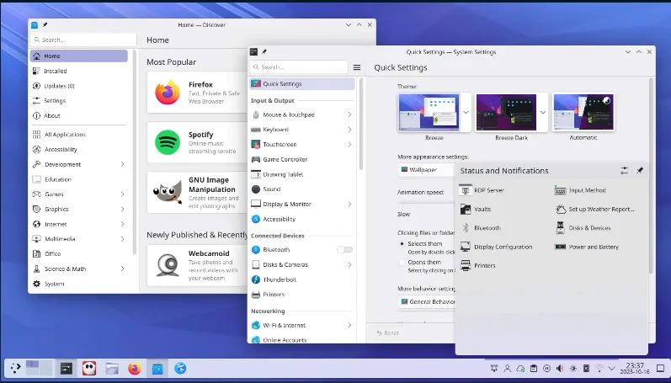Launch Firefox from the taskbar
Screen dimensions: 671x383
tap(134, 368)
